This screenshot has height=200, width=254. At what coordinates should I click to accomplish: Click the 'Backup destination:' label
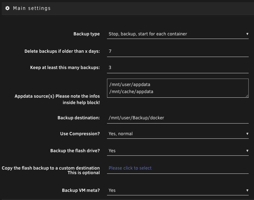click(79, 118)
